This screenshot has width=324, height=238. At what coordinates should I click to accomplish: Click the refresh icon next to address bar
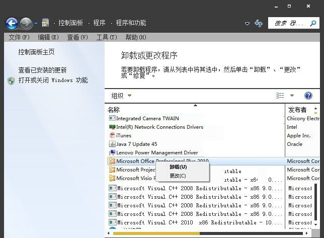tap(259, 23)
